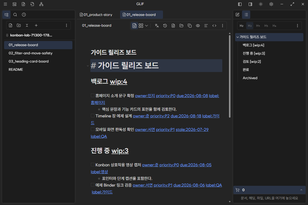
Task: Click the document text icon beside history
Action: click(173, 26)
